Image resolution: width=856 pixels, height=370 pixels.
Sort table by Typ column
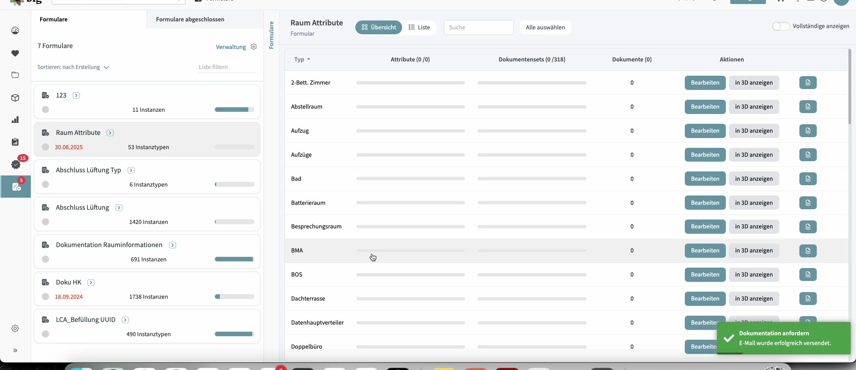(x=302, y=59)
